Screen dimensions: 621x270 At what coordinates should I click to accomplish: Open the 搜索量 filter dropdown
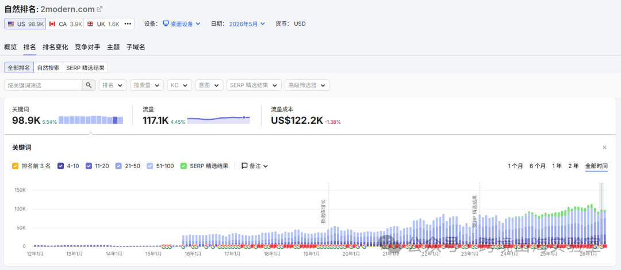(147, 85)
